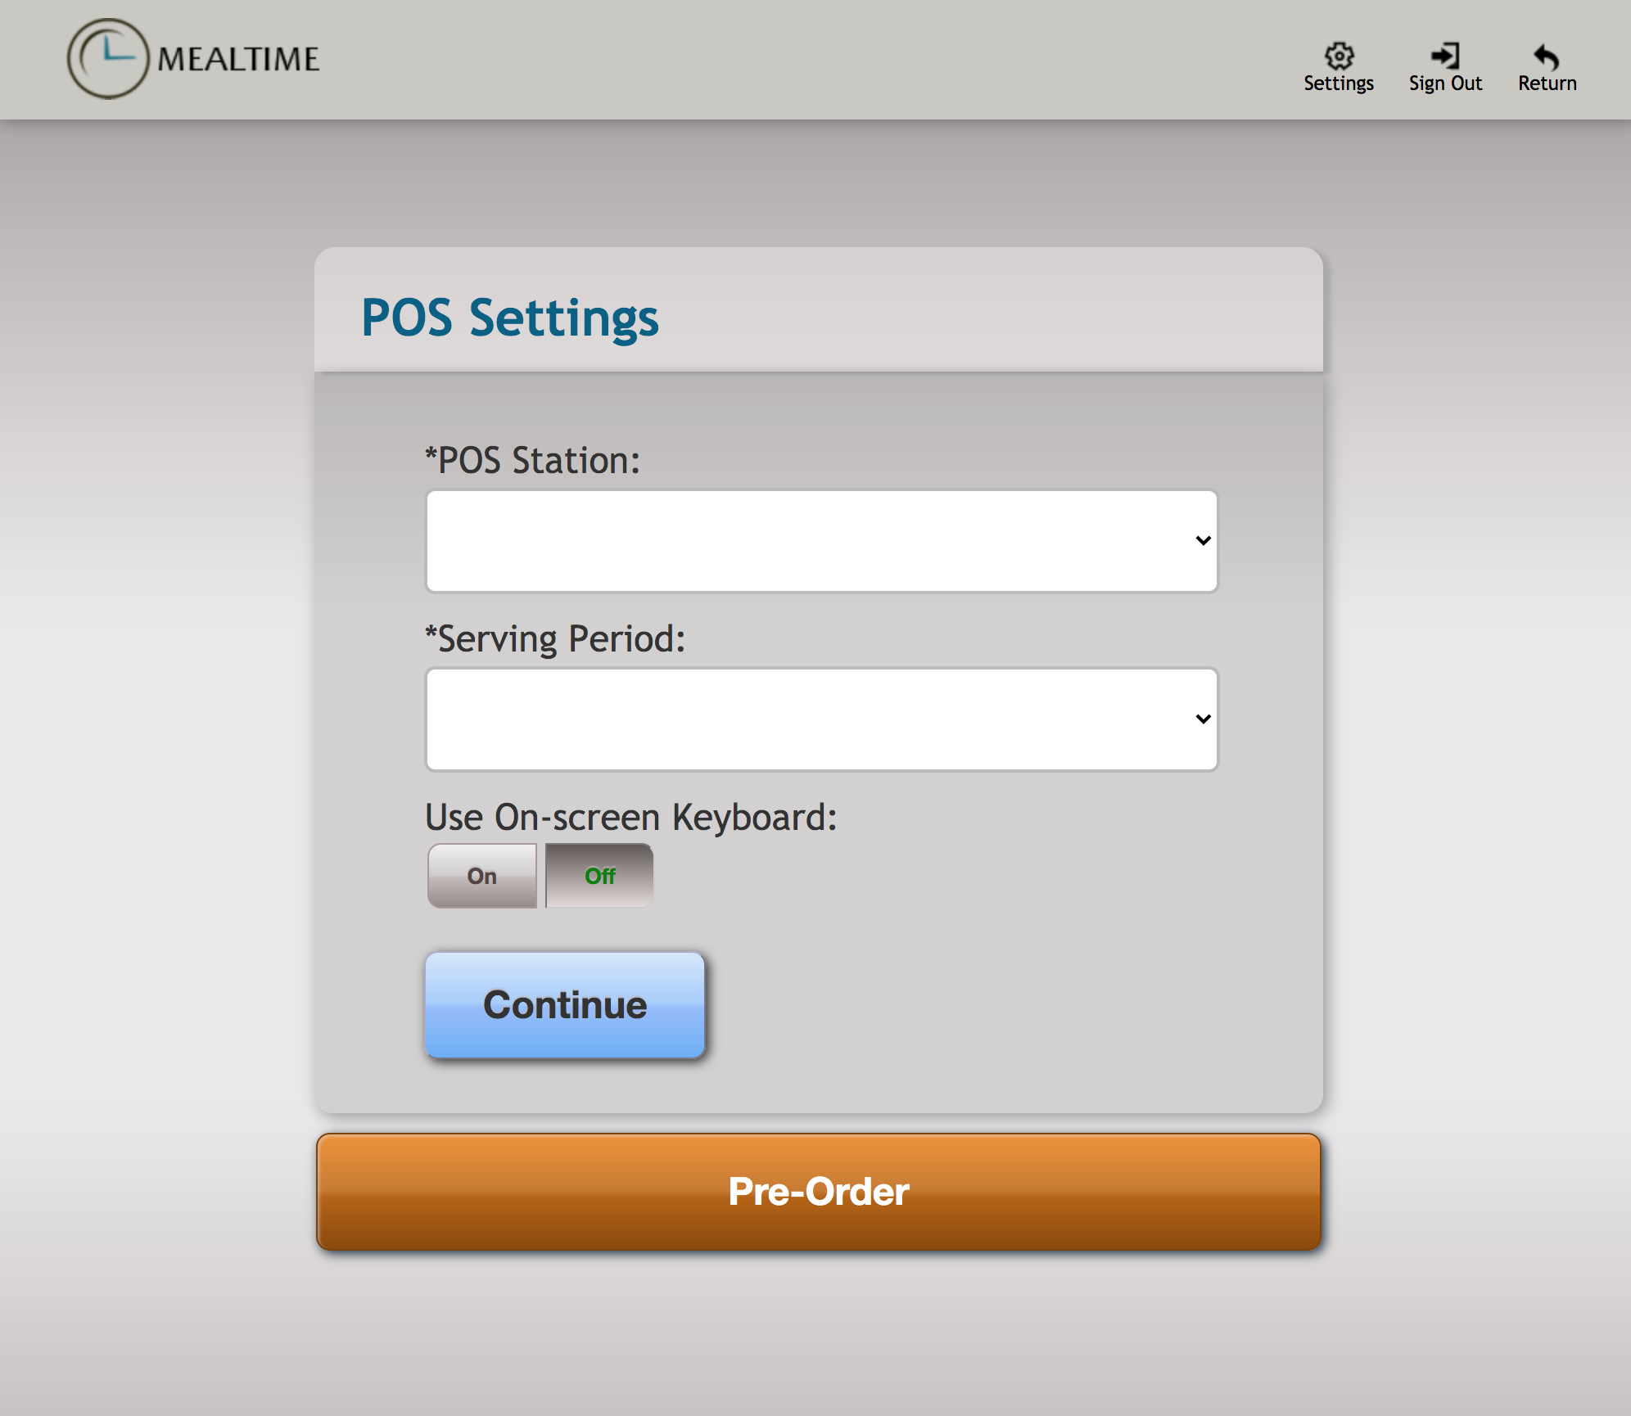Click the POS Station chevron arrow
1631x1416 pixels.
coord(1203,541)
